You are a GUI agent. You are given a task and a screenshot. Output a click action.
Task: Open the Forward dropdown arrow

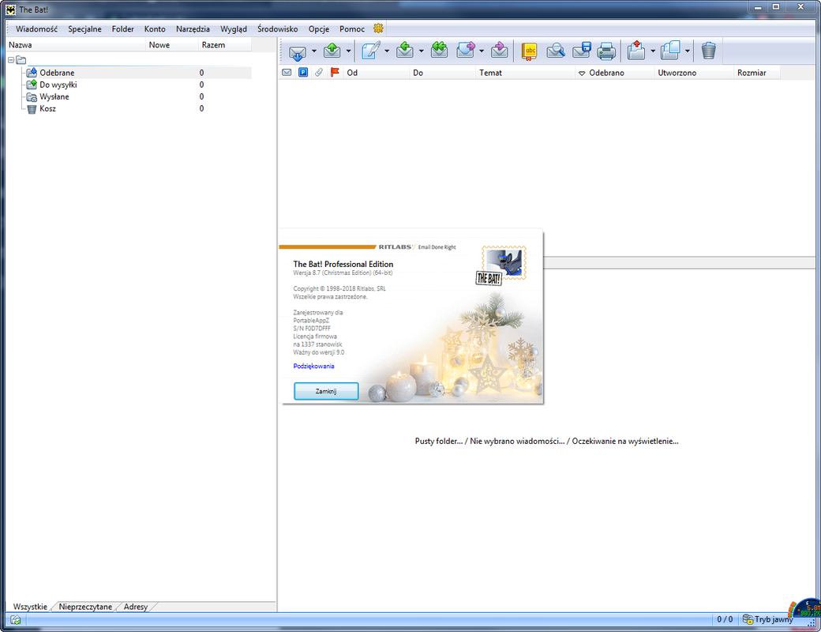click(x=482, y=51)
